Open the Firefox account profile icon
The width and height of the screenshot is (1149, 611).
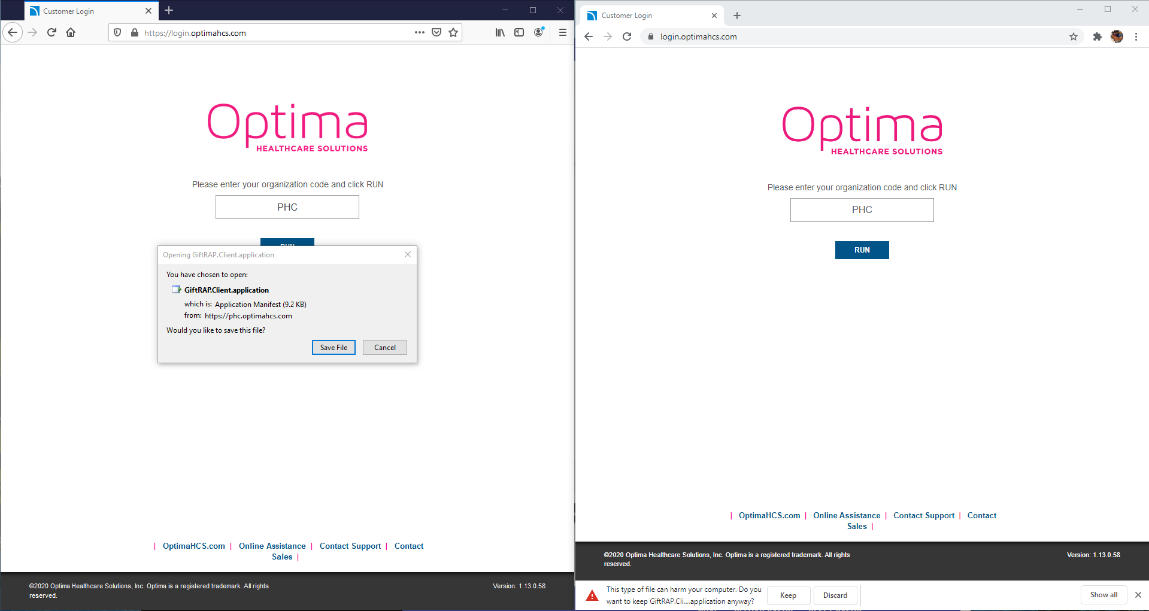click(x=538, y=32)
